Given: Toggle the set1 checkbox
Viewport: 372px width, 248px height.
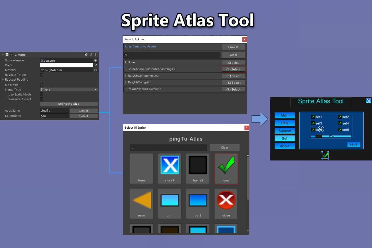Looking at the screenshot, I should 313,117.
